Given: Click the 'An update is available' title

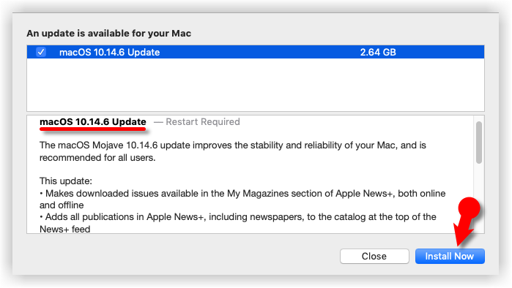Looking at the screenshot, I should tap(108, 33).
